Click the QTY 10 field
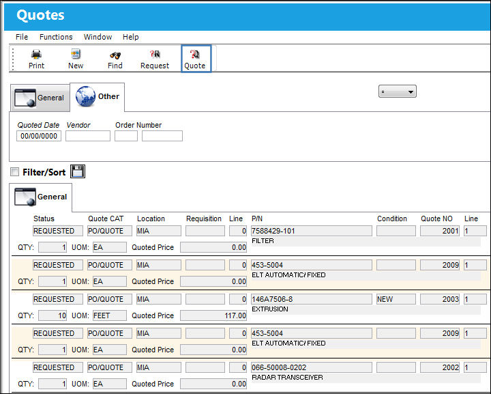Viewport: 491px width, 394px height. 53,315
